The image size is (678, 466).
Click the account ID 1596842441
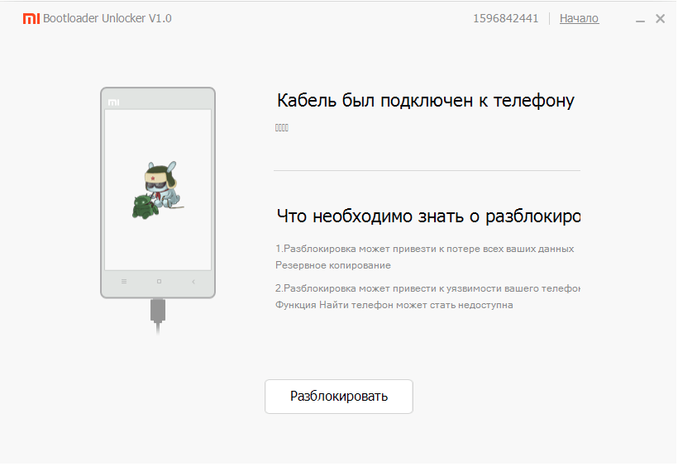[506, 18]
